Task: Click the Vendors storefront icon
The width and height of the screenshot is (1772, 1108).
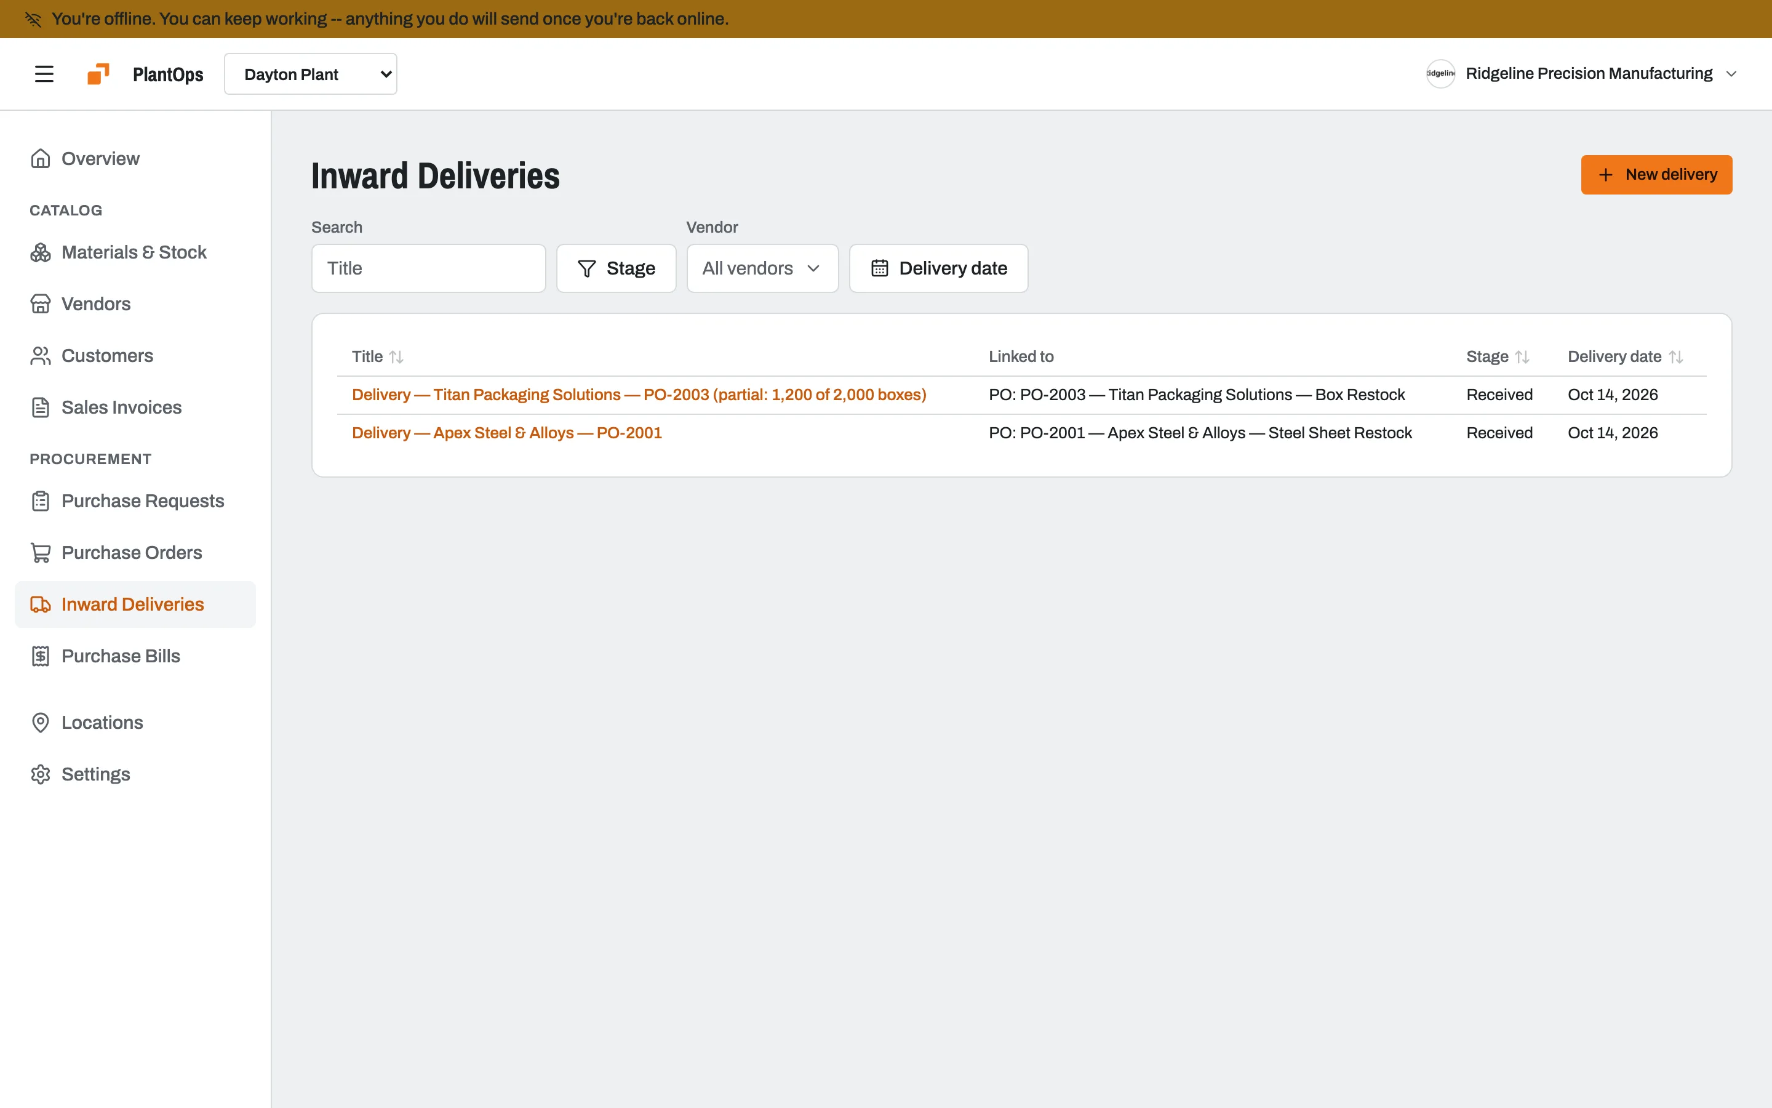Action: coord(40,304)
